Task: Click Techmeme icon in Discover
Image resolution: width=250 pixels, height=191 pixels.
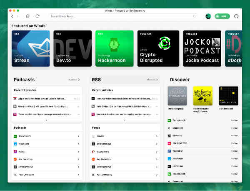Action: click(x=169, y=151)
